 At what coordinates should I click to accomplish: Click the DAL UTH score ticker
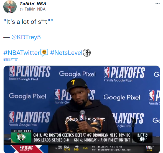(x=71, y=148)
